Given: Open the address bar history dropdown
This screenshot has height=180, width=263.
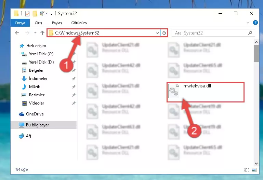Looking at the screenshot, I should point(157,33).
